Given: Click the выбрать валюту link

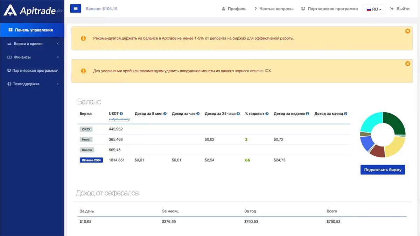Looking at the screenshot, I should click(x=119, y=119).
